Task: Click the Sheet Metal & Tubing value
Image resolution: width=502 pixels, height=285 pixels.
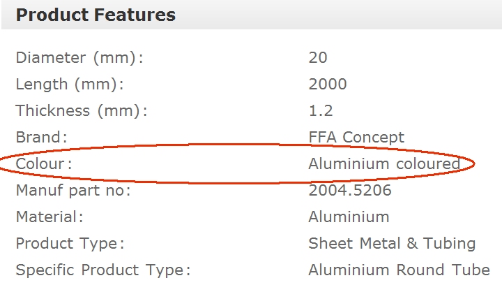Action: [392, 244]
